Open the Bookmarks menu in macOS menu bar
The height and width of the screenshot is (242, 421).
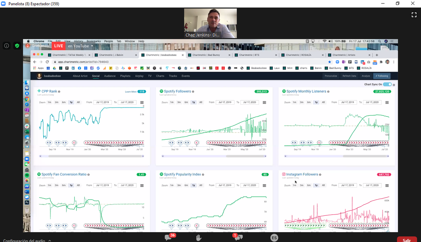(94, 41)
